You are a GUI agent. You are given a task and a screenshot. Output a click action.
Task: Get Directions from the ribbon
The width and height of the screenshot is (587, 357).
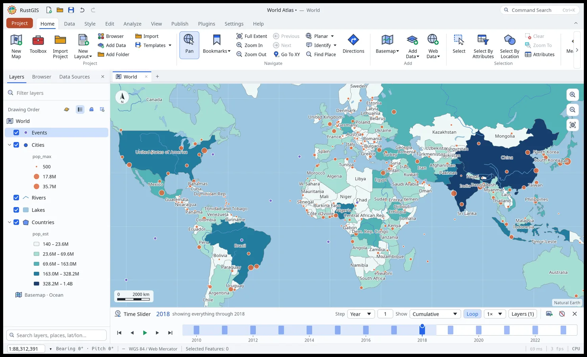point(353,44)
